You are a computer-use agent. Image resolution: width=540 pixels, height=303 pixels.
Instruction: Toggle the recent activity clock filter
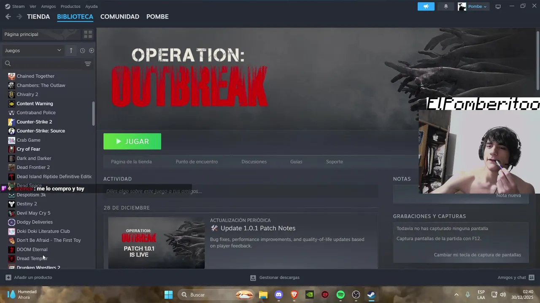[82, 50]
